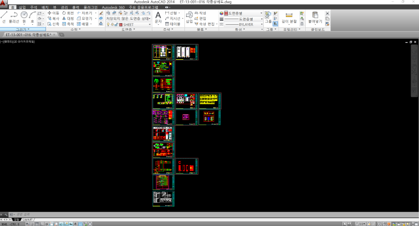The width and height of the screenshot is (419, 226).
Task: Expand the Annotation (주석) panel
Action: (168, 29)
